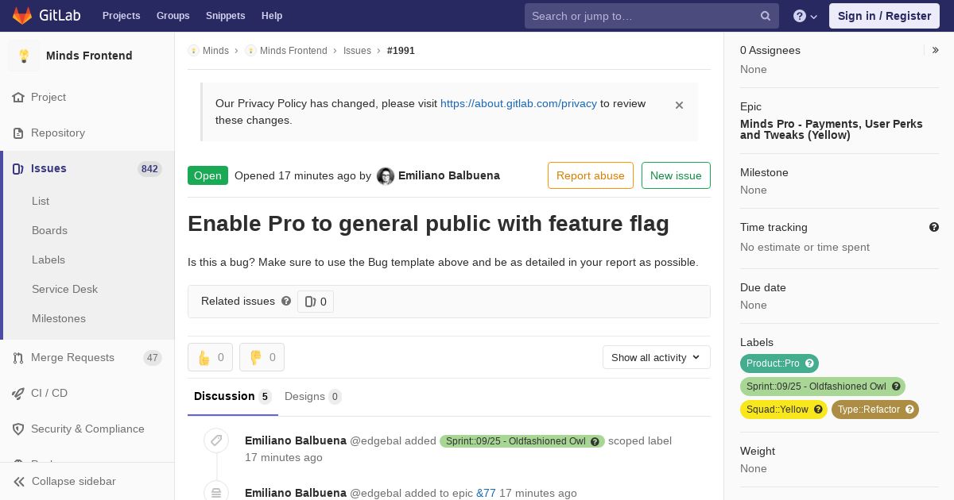Screen dimensions: 954x500
Task: Click the related issues count badge
Action: [316, 302]
